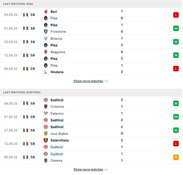This screenshot has height=175, width=183.
Task: Click the Palermo eagle logo icon
Action: pyautogui.click(x=46, y=113)
